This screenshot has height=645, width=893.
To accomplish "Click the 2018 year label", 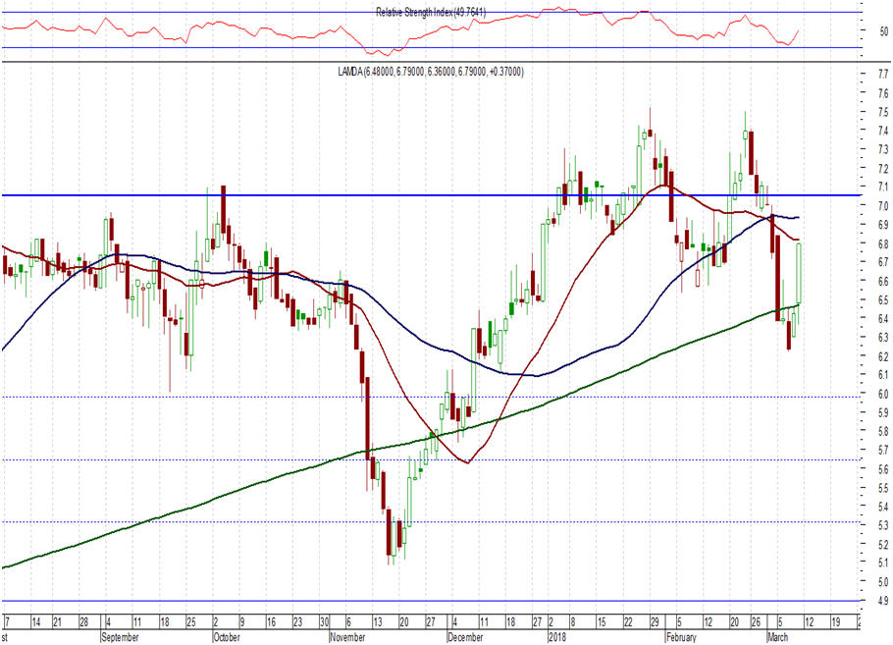I will (557, 637).
